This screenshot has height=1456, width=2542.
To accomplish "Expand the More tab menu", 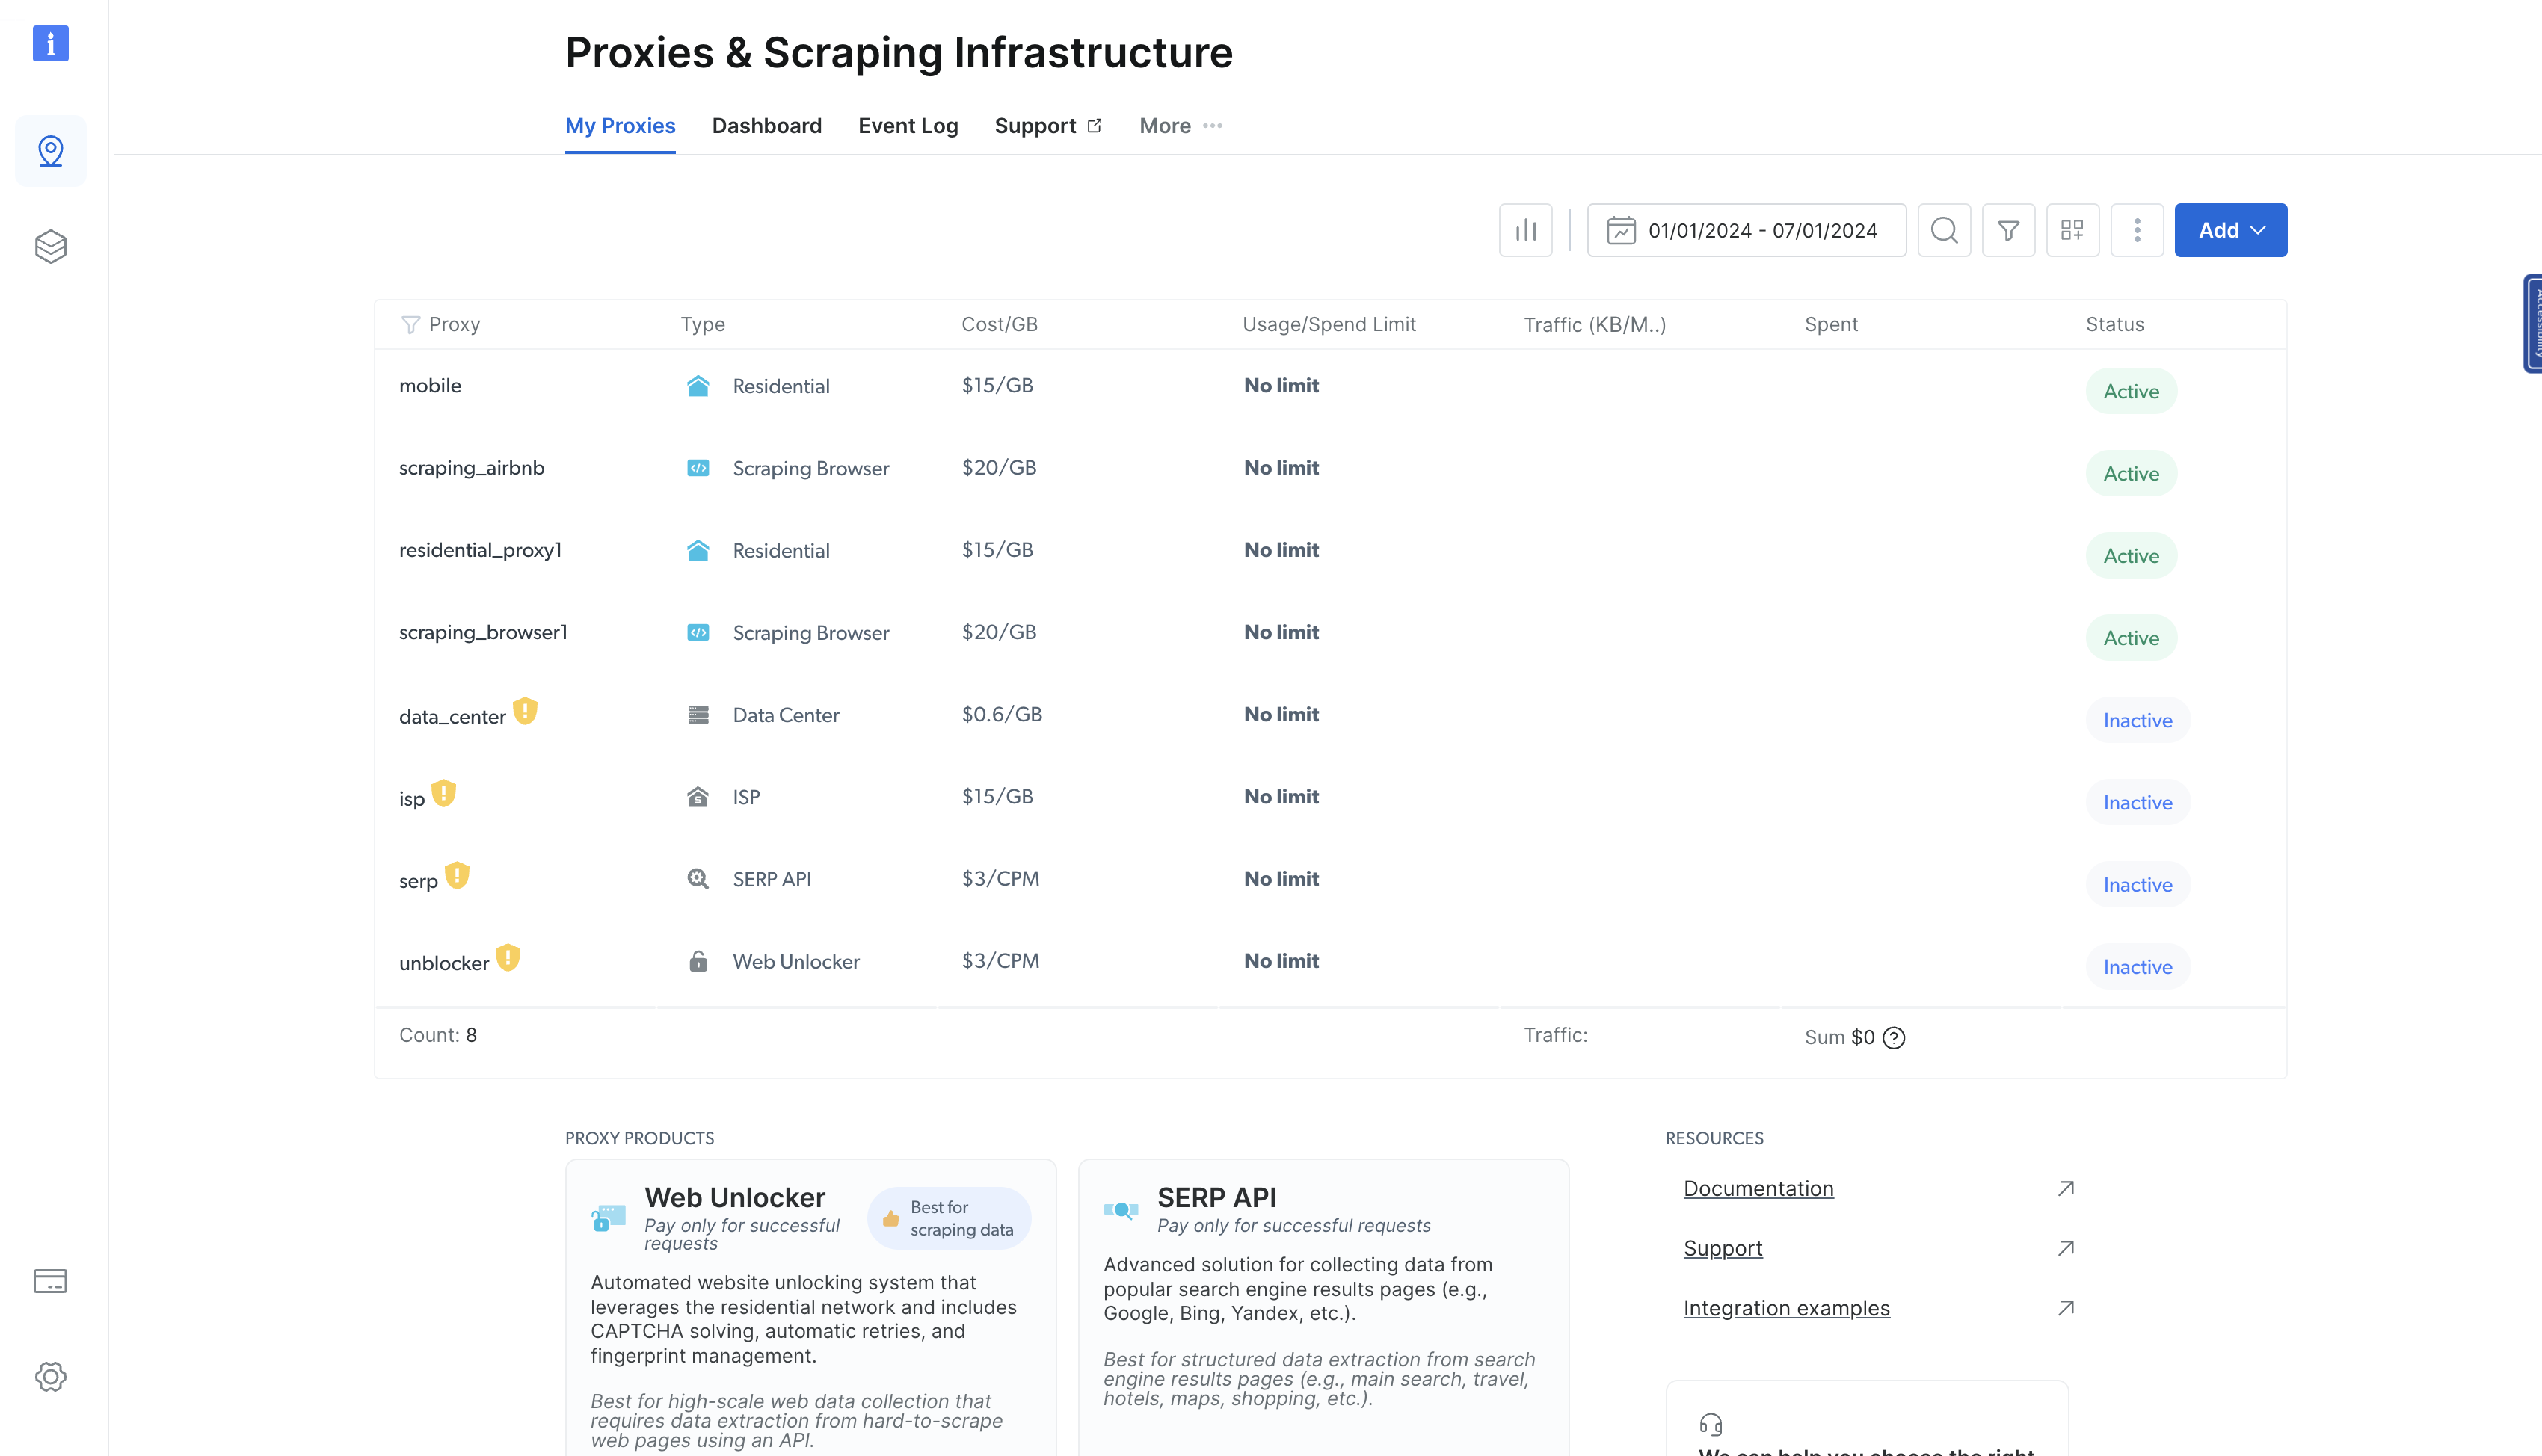I will click(1180, 126).
